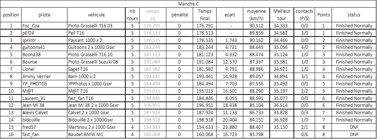Click contacts value 0/6 for fast_fan
The image size is (377, 139).
(x=304, y=135)
